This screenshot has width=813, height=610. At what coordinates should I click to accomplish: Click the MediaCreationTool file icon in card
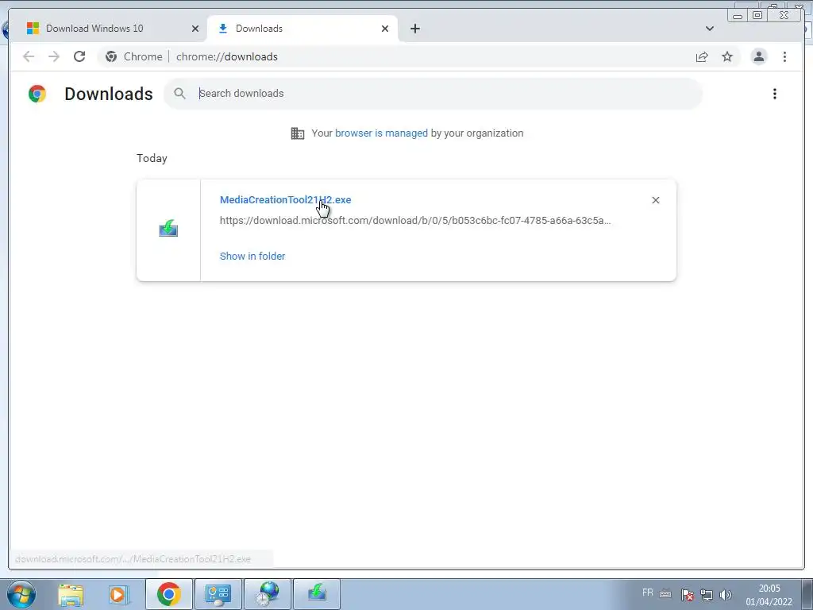pyautogui.click(x=168, y=228)
